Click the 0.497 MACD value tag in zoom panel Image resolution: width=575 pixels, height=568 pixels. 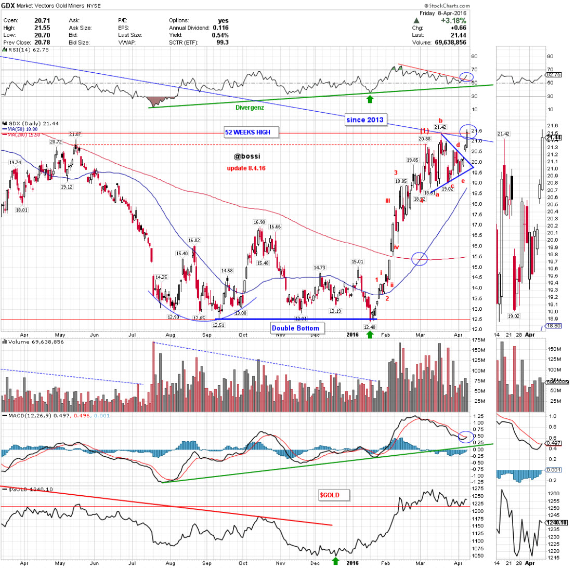554,443
